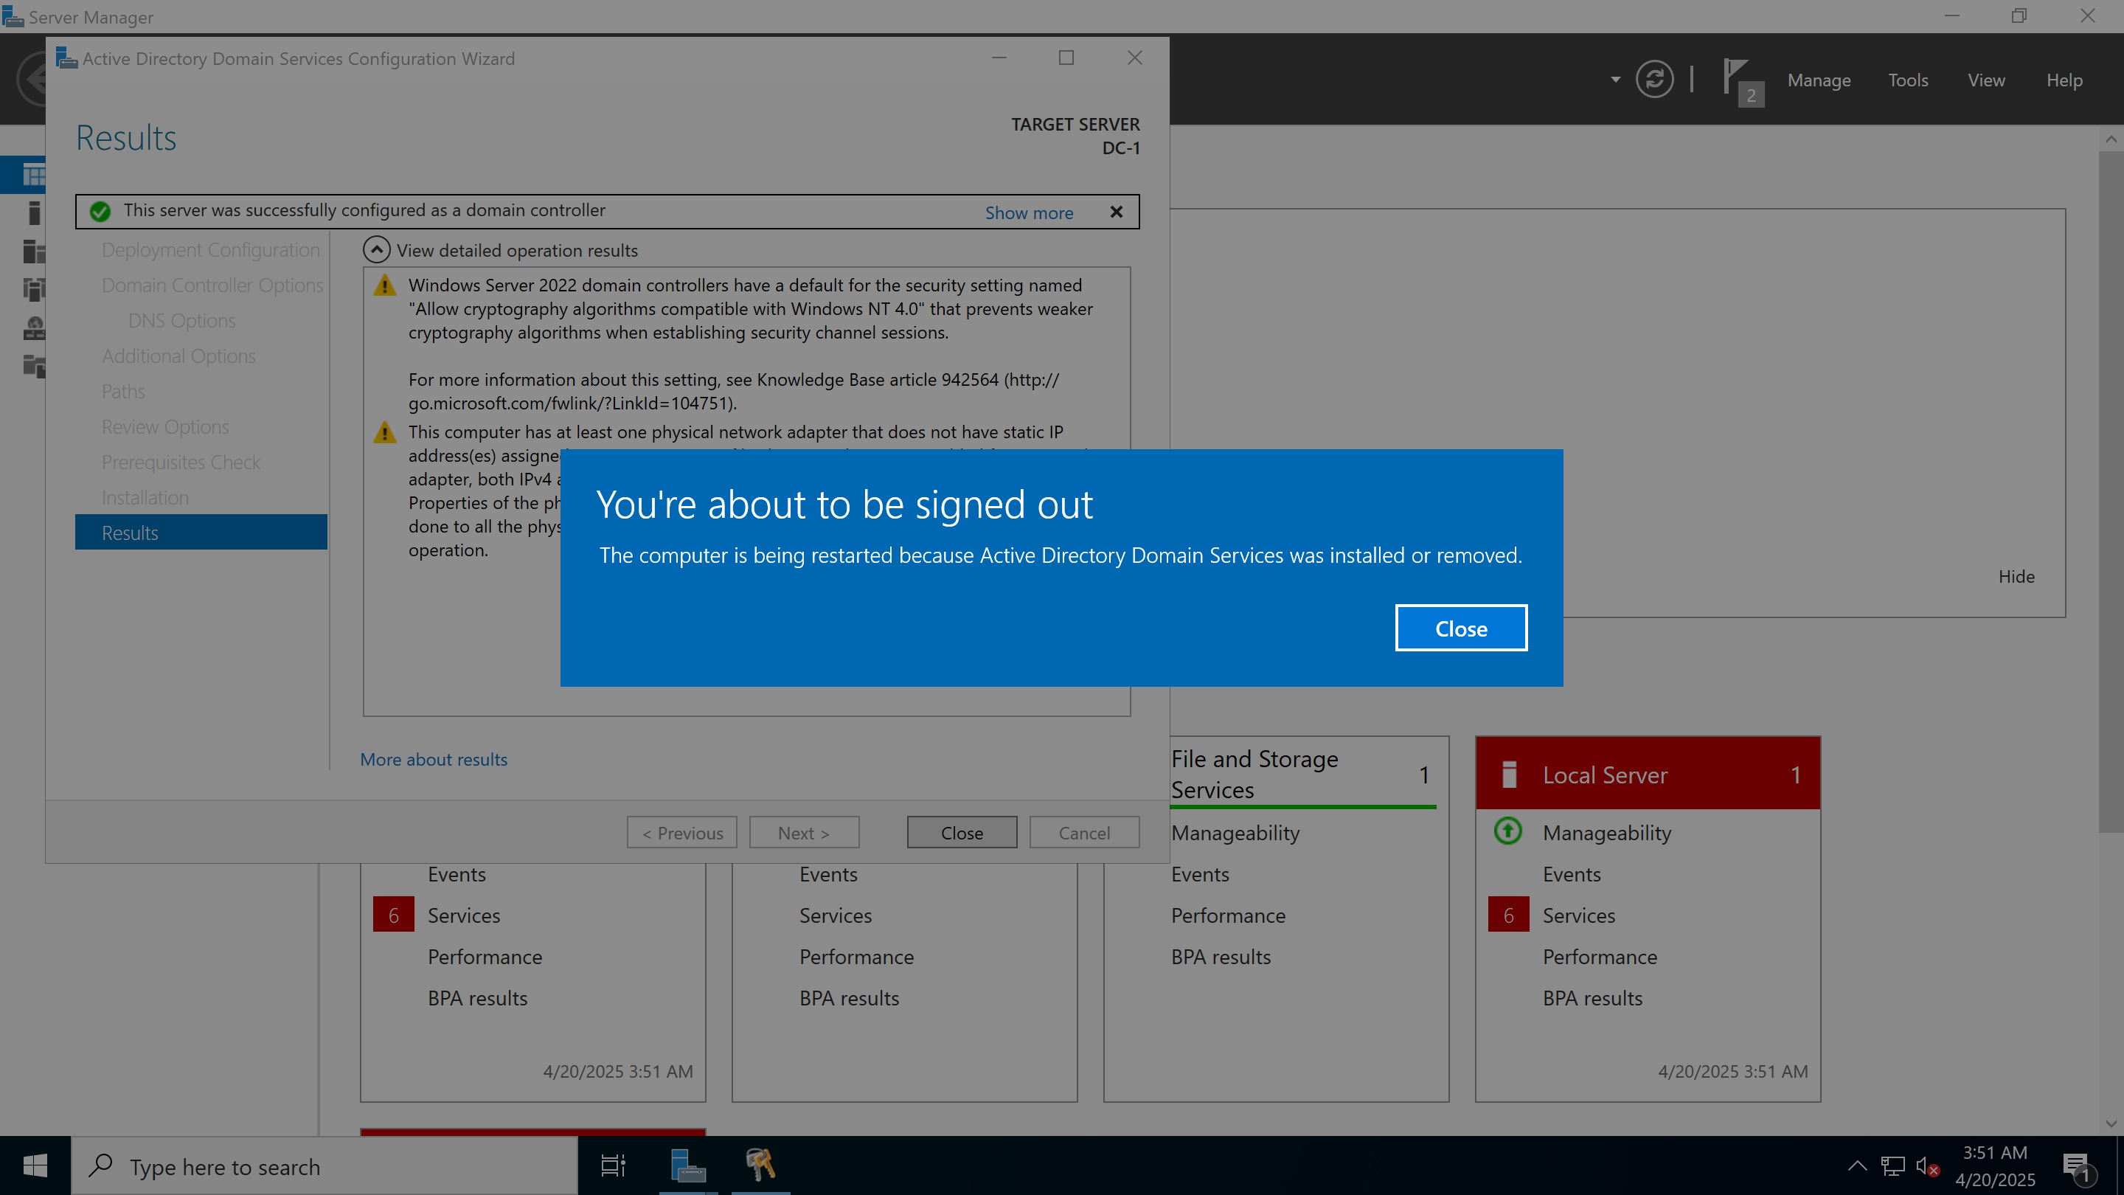Dismiss the success message with X

(1117, 212)
